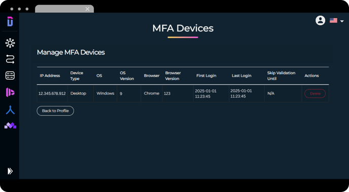Click the Browser Version column header
Viewport: 349px width, 192px height.
tap(173, 76)
